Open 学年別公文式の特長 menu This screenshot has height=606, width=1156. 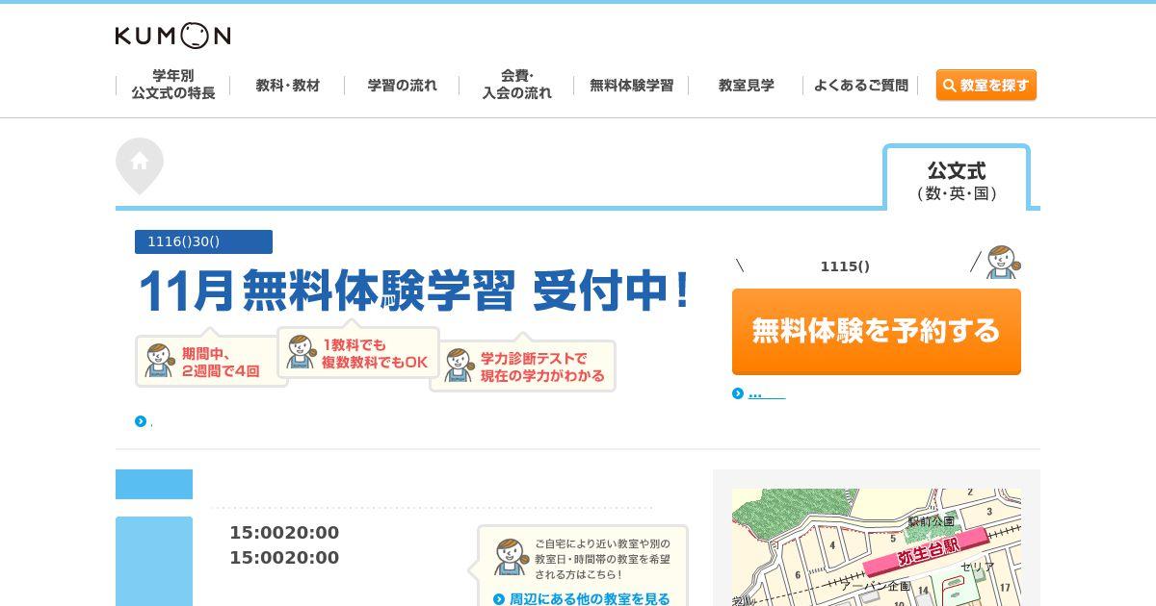click(x=173, y=85)
